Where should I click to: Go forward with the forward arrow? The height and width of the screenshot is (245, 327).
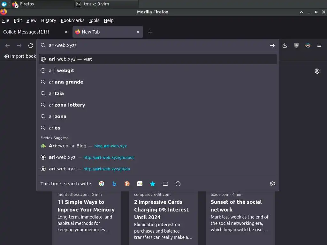(19, 45)
